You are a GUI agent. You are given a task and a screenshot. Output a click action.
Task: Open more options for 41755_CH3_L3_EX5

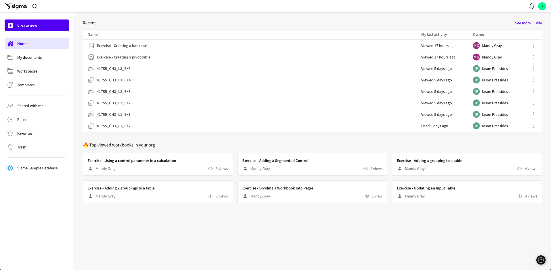tap(533, 69)
